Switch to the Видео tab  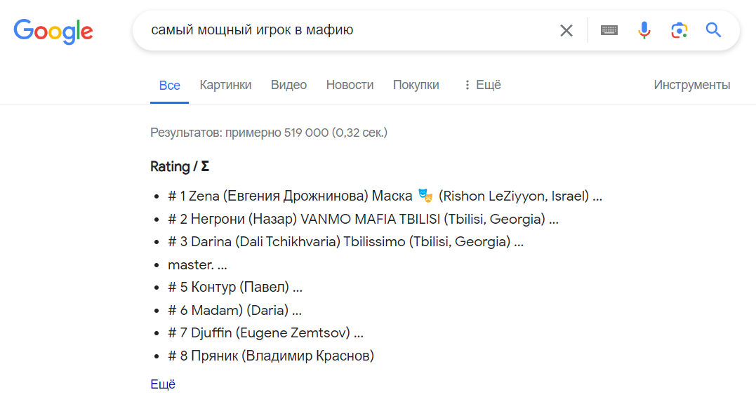pyautogui.click(x=289, y=85)
